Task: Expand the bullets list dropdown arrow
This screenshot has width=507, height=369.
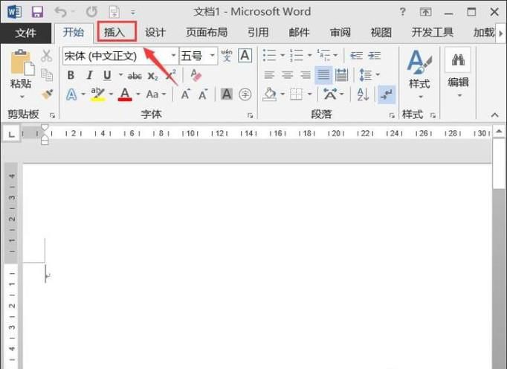Action: coord(282,55)
